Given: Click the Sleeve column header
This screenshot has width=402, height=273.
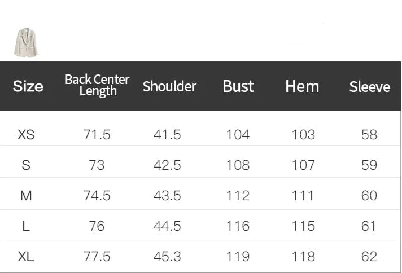Looking at the screenshot, I should (x=369, y=87).
